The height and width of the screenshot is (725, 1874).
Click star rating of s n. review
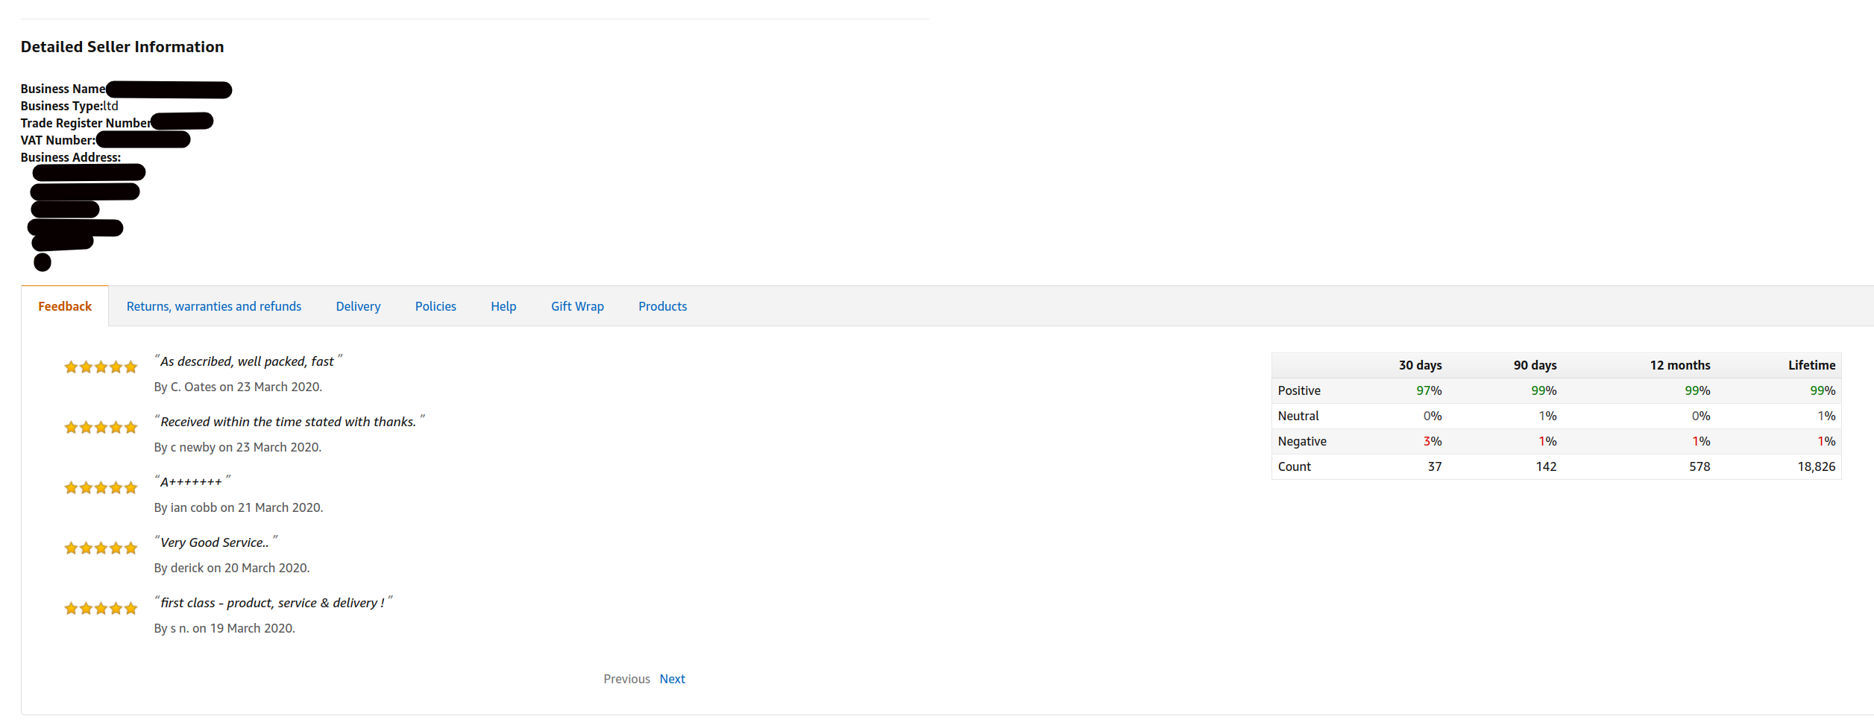click(101, 608)
